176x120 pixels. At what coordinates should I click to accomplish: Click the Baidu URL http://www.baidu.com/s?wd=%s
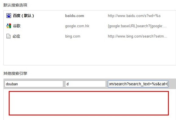click(x=134, y=16)
